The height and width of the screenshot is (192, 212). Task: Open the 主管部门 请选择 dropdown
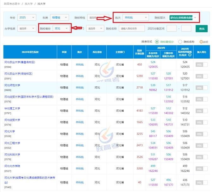[x=95, y=29]
